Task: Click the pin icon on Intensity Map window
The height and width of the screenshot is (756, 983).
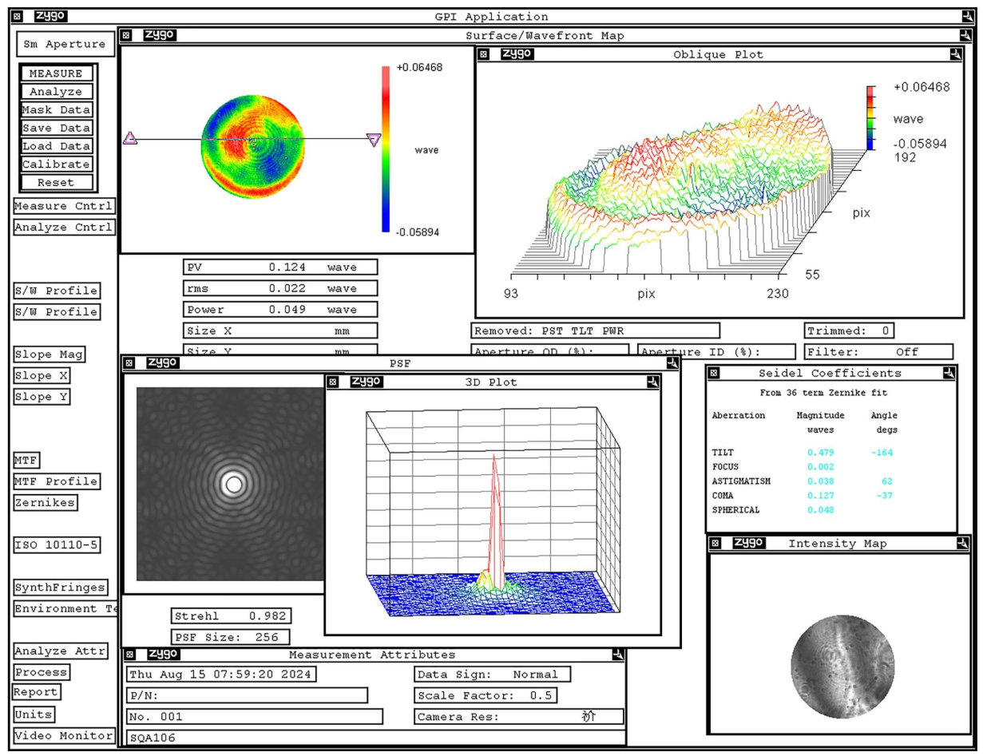Action: tap(962, 543)
